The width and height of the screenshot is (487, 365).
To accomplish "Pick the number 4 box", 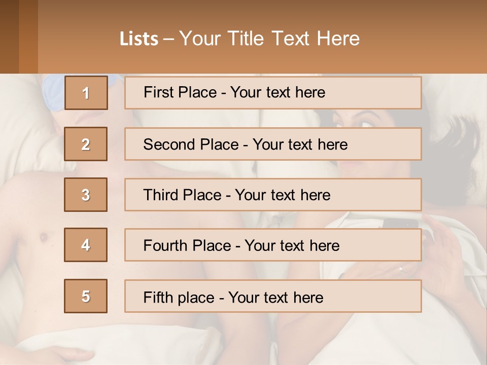I will coord(86,245).
